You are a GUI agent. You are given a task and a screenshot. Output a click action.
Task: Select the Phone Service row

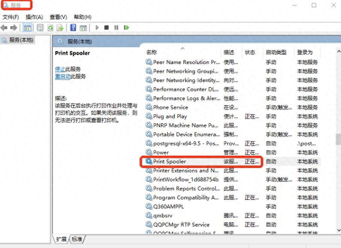233,107
